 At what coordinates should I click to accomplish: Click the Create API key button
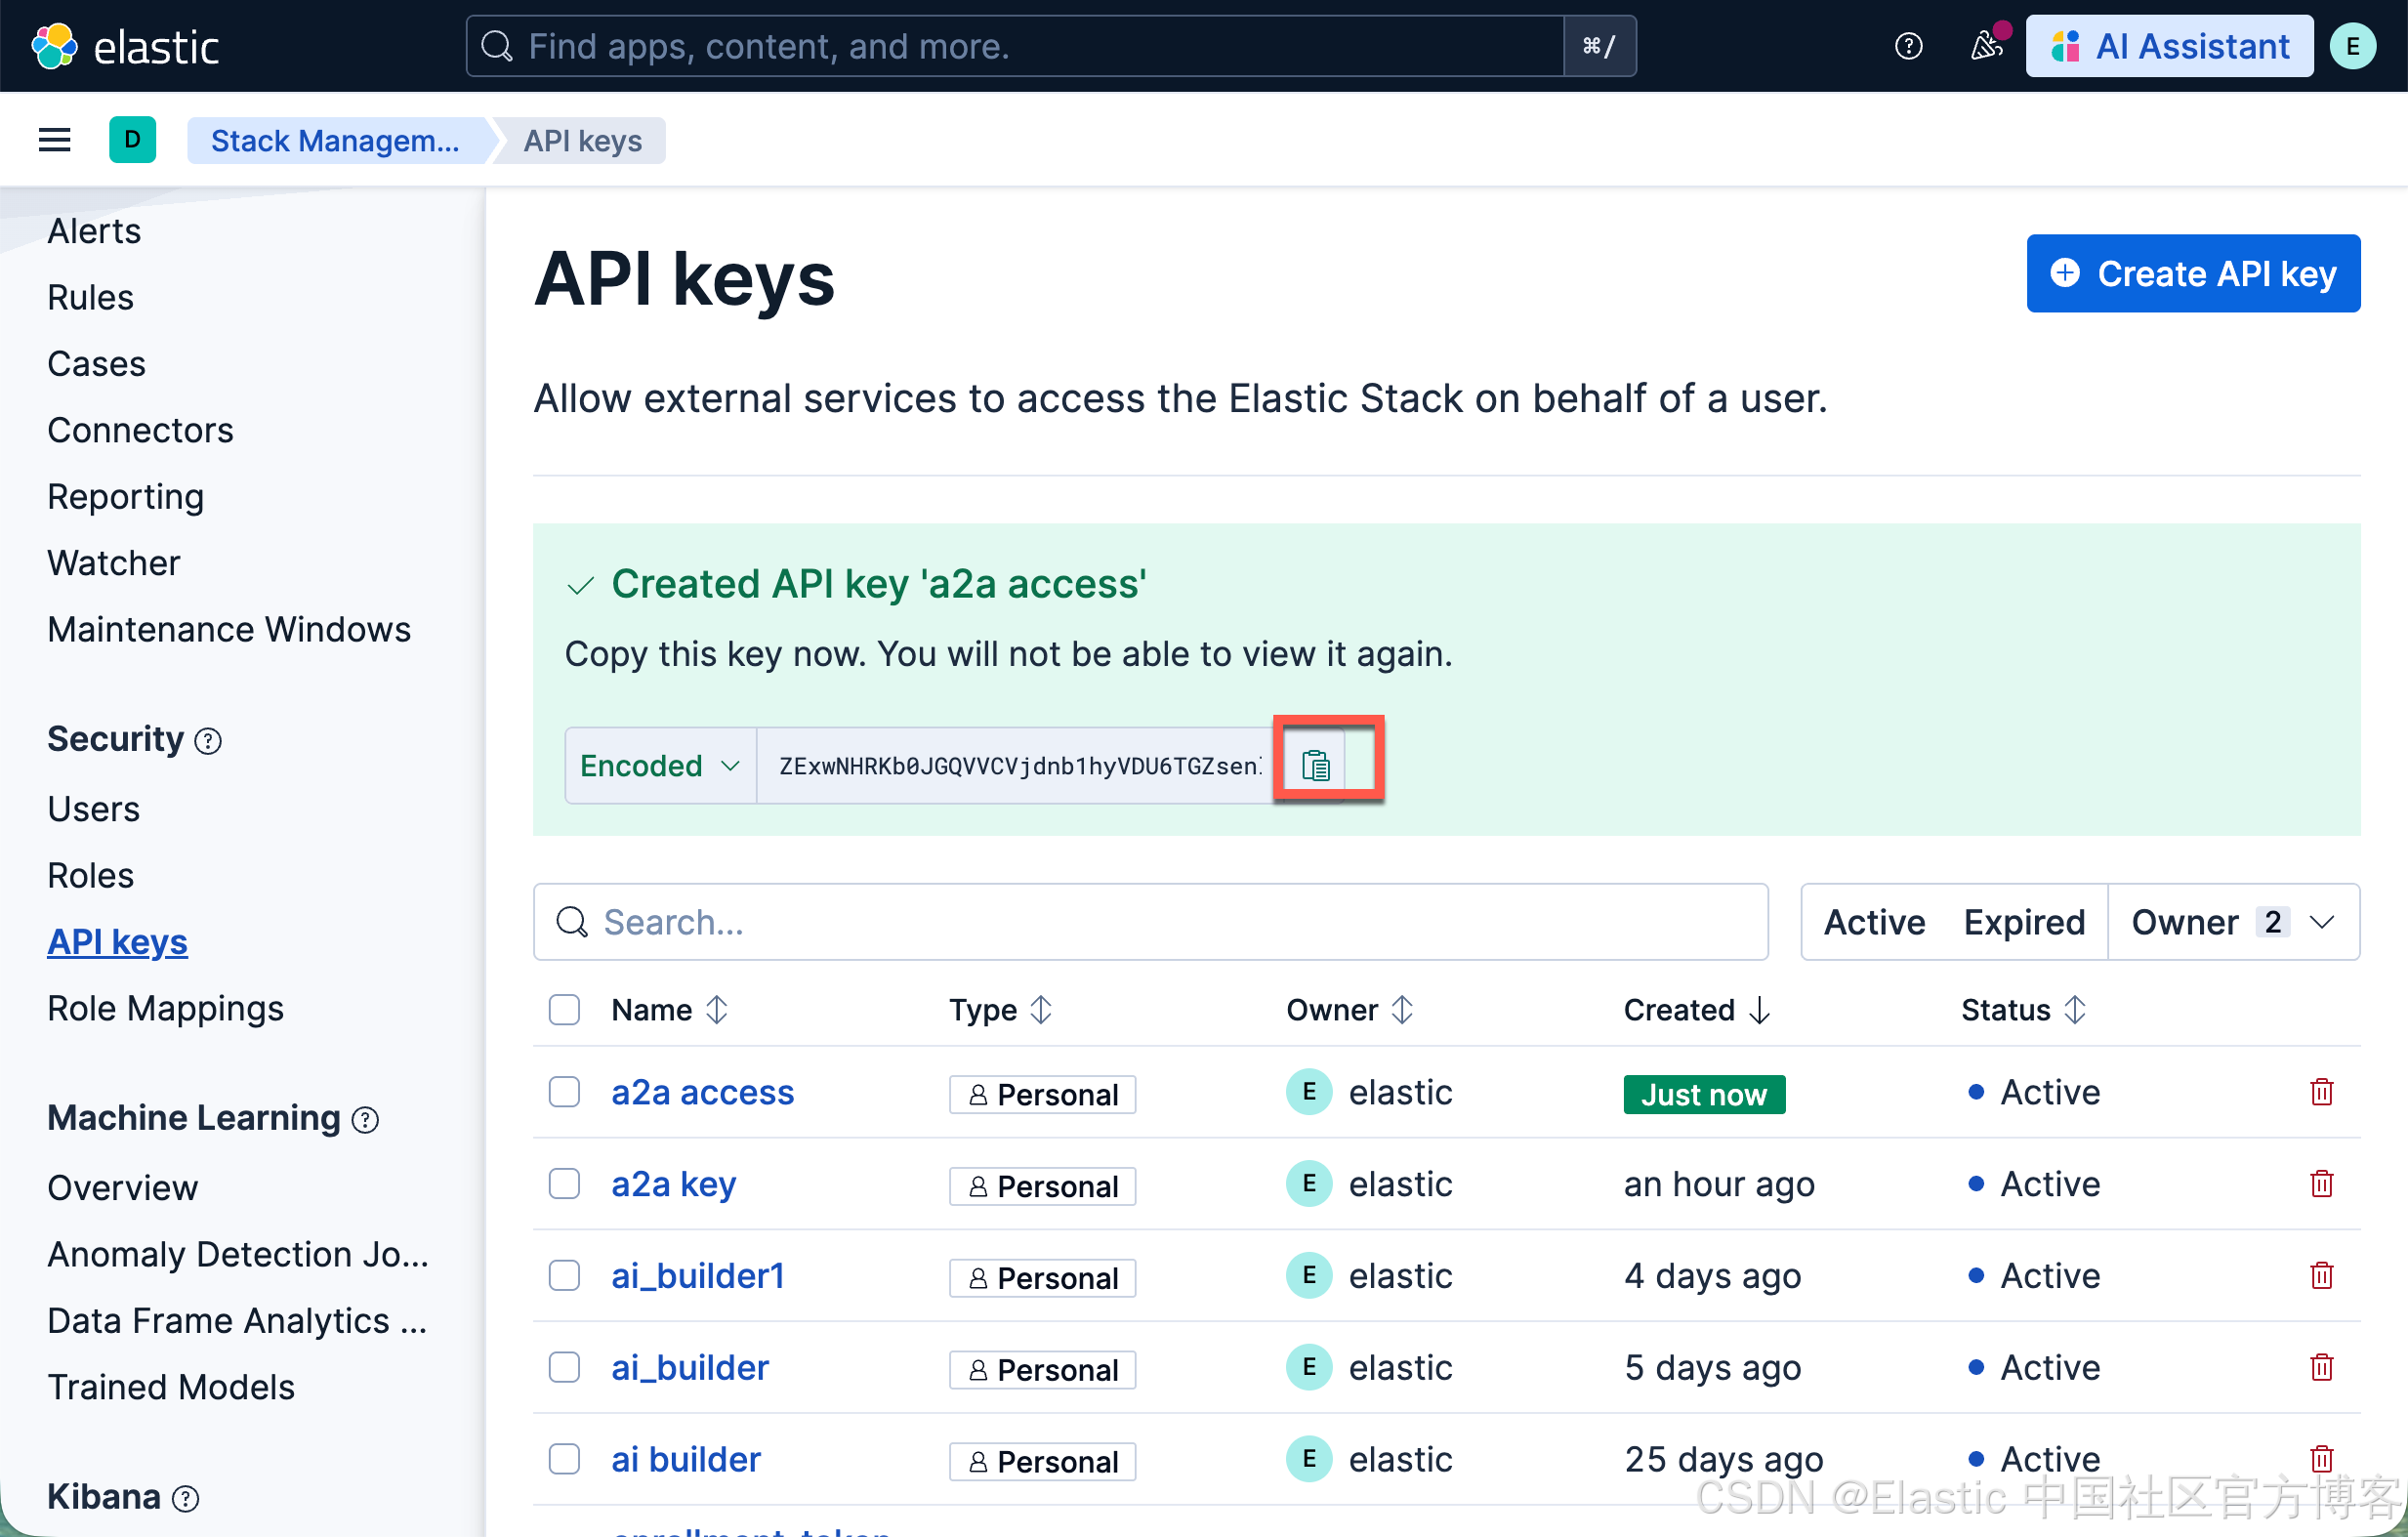[2192, 273]
